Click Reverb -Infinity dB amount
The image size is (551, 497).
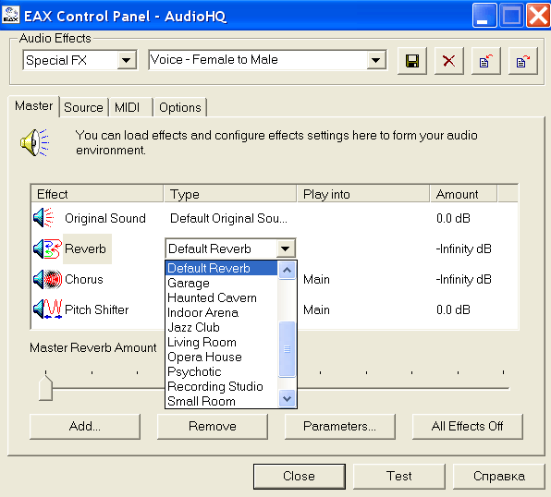pyautogui.click(x=463, y=248)
